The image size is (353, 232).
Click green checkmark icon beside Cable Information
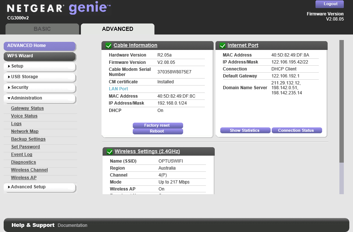coord(108,46)
